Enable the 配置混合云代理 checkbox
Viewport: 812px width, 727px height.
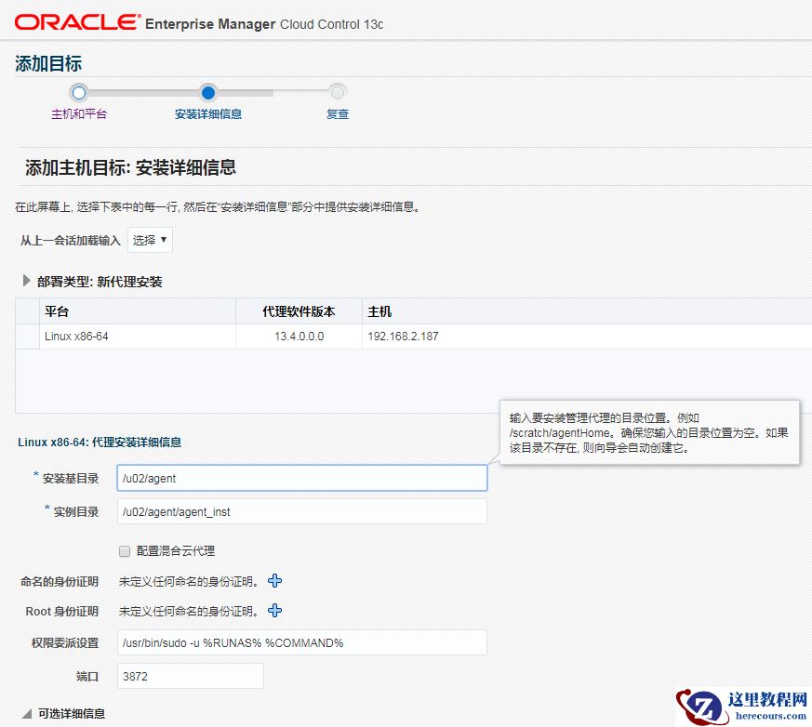125,551
